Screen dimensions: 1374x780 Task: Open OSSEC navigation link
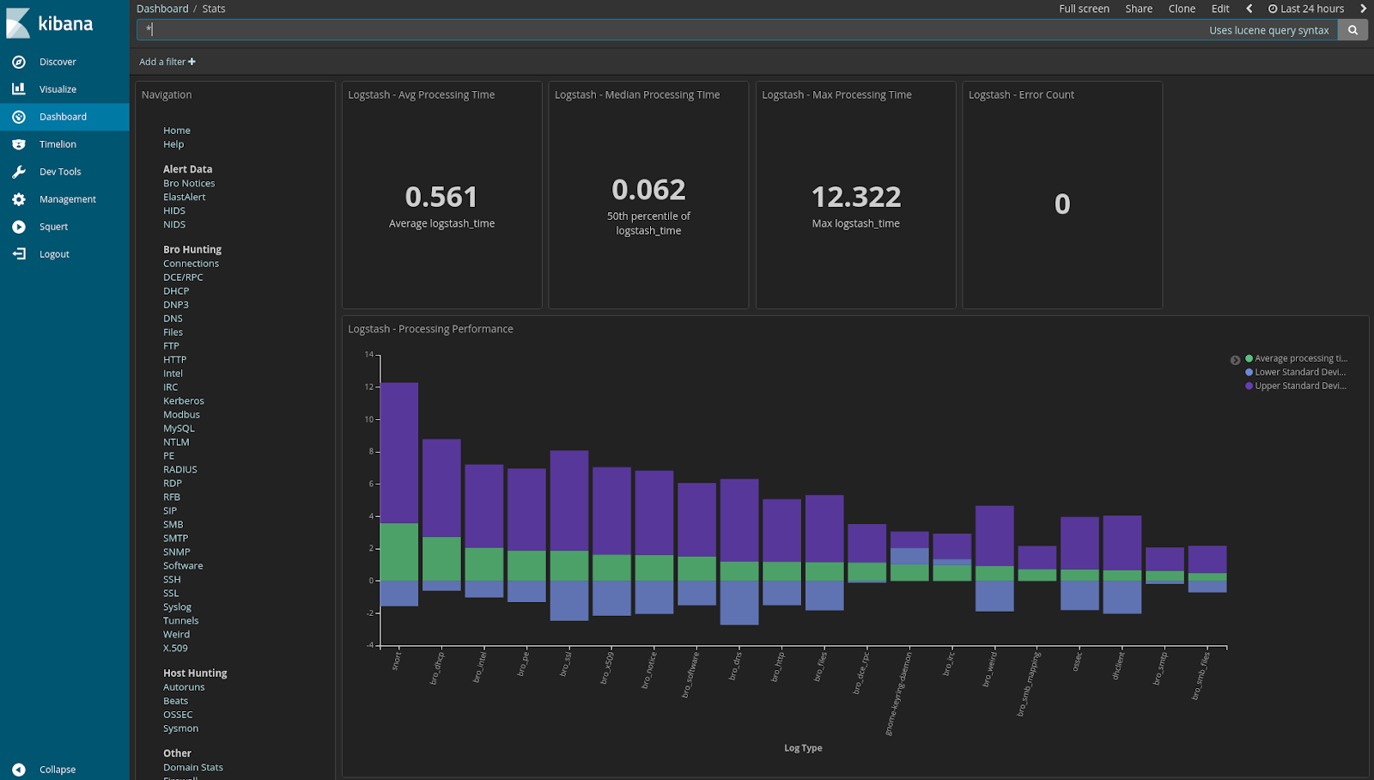pyautogui.click(x=178, y=715)
